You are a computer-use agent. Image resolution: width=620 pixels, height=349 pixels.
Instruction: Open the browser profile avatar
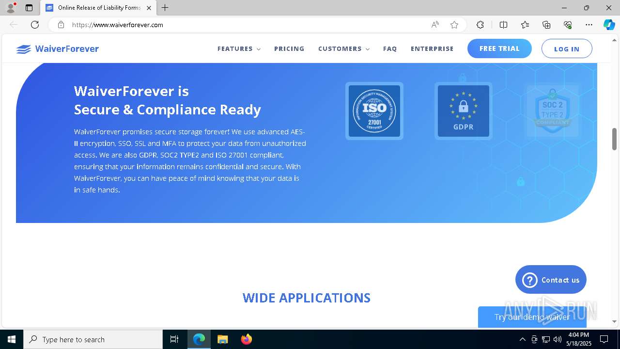(11, 8)
